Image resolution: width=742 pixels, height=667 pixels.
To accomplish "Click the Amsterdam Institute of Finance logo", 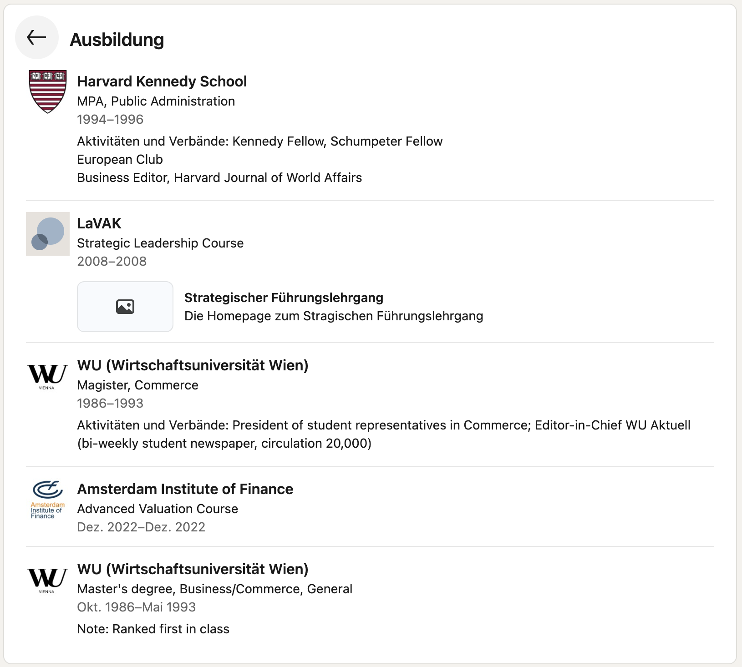I will click(48, 500).
